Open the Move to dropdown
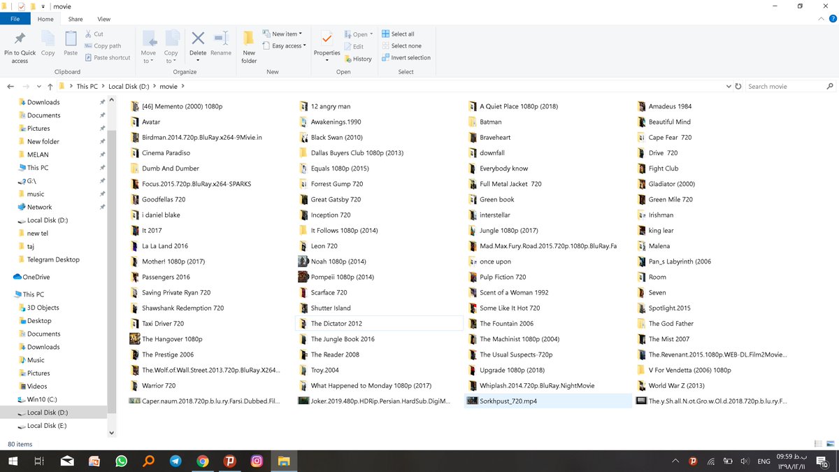The width and height of the screenshot is (839, 472). 148,57
